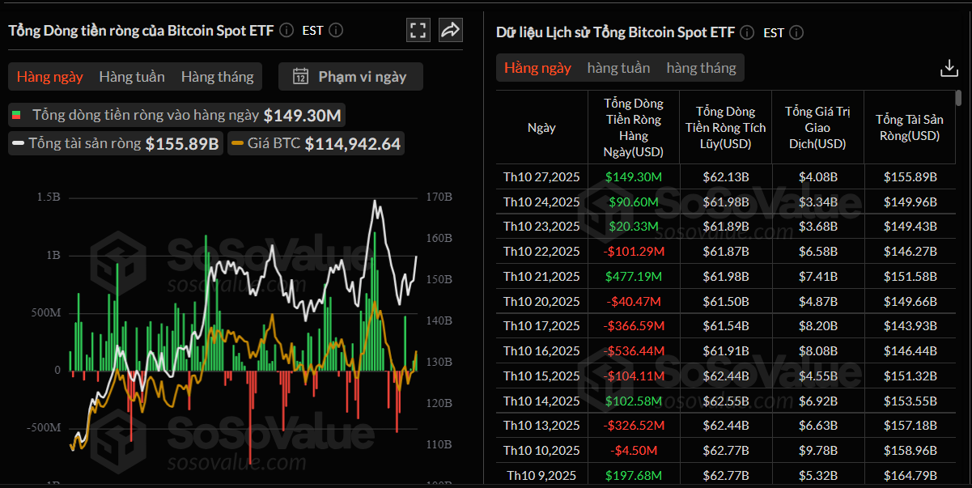This screenshot has width=972, height=488.
Task: Click the share arrow icon above chart
Action: pos(450,31)
